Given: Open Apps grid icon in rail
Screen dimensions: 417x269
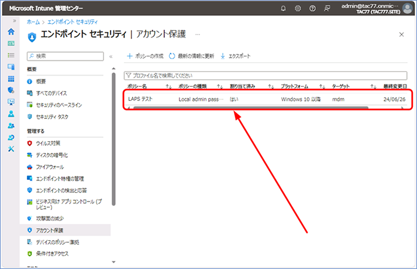Looking at the screenshot, I should [11, 79].
